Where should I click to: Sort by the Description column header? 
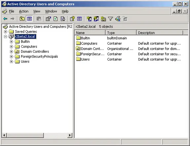(160, 33)
